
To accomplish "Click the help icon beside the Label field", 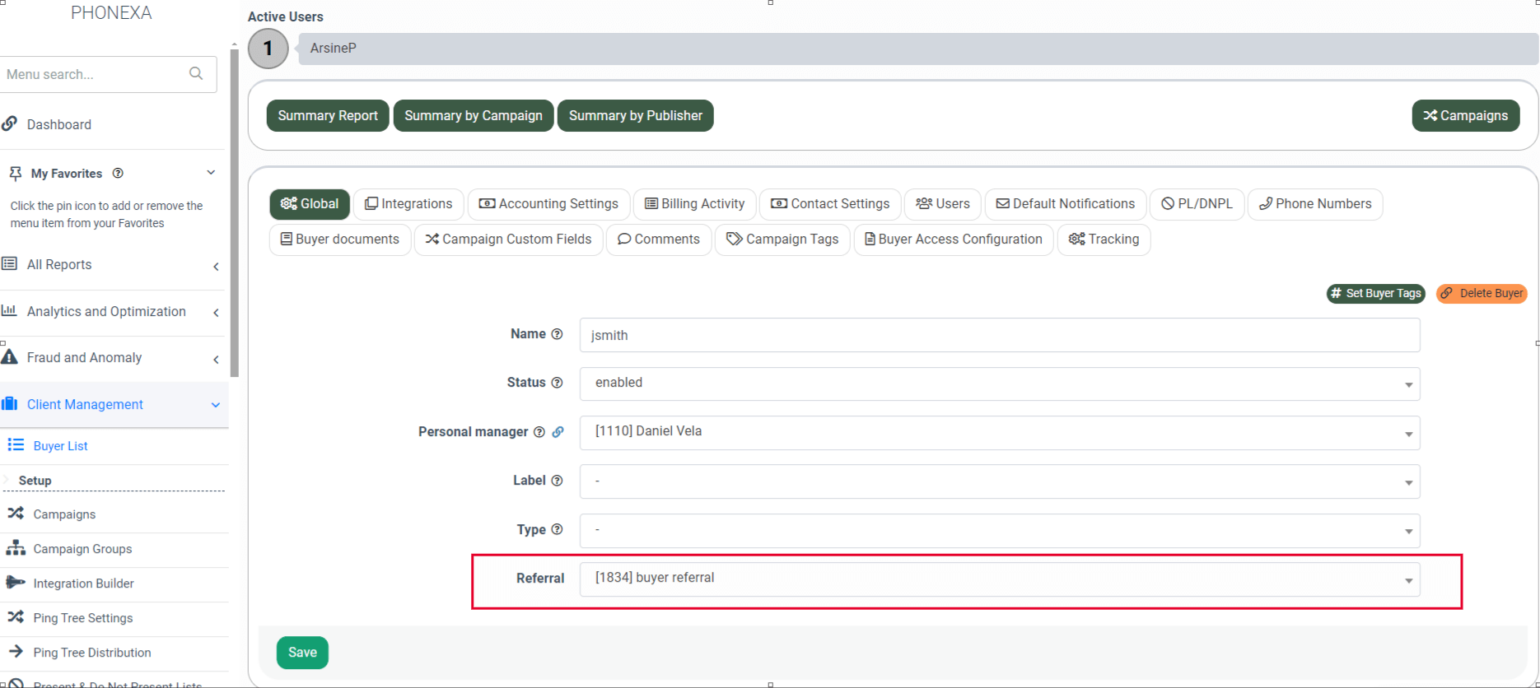I will click(557, 481).
